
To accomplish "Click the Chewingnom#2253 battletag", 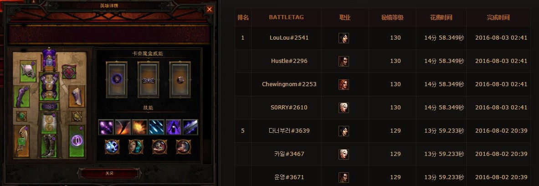I will click(x=289, y=84).
